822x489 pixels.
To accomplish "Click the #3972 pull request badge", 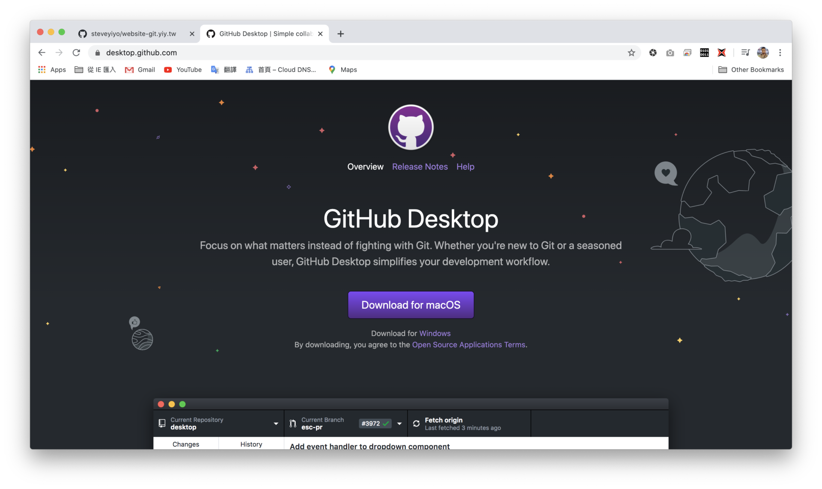I will point(375,423).
